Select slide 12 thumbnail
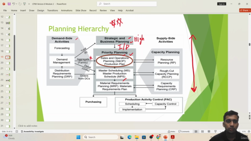This screenshot has width=251, height=141. pyautogui.click(x=8, y=17)
